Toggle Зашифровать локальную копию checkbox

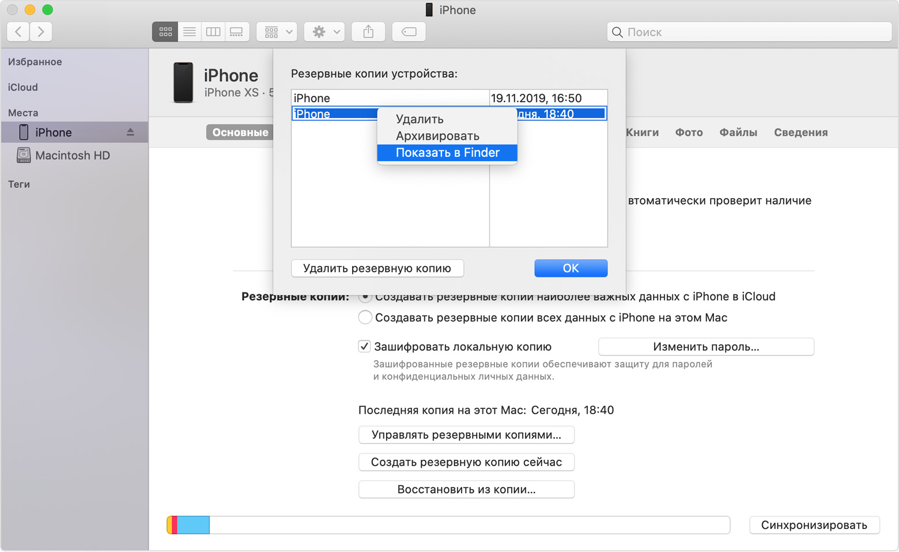tap(364, 346)
